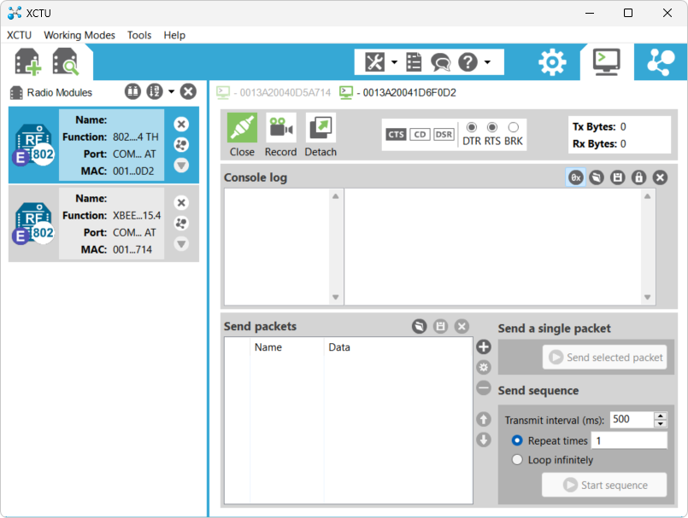Lock the console log scroll
Image resolution: width=688 pixels, height=518 pixels.
[639, 178]
